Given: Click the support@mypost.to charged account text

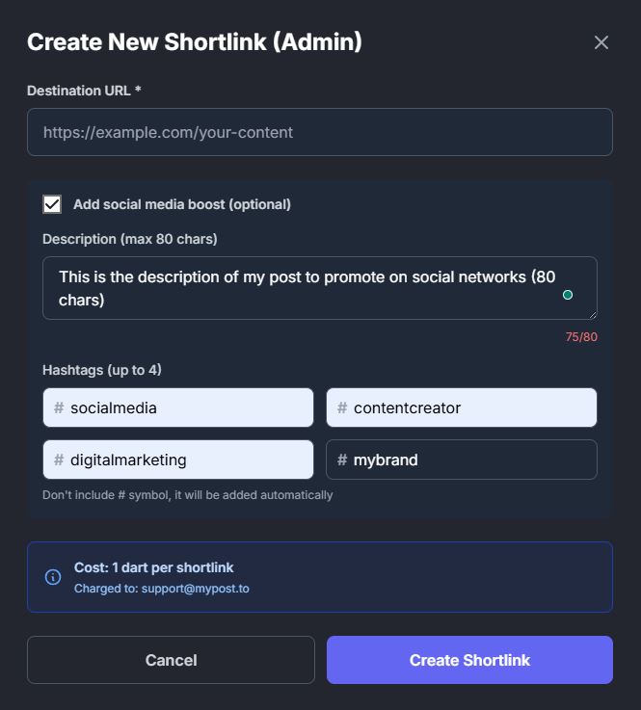Looking at the screenshot, I should tap(195, 588).
